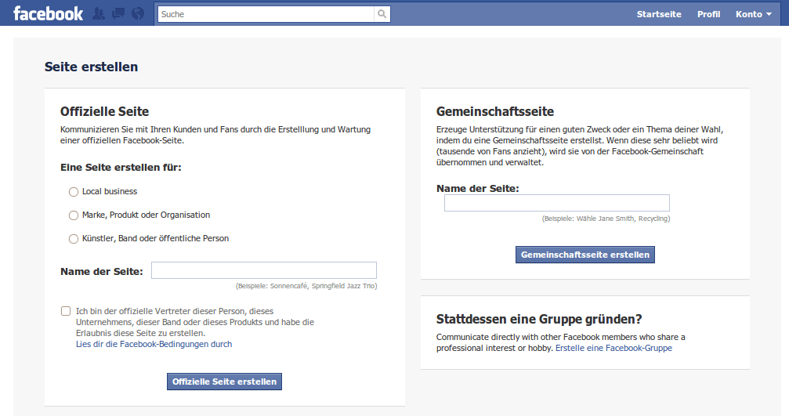The image size is (789, 416).
Task: Open Erstelle eine Facebook-Gruppe link
Action: click(613, 348)
